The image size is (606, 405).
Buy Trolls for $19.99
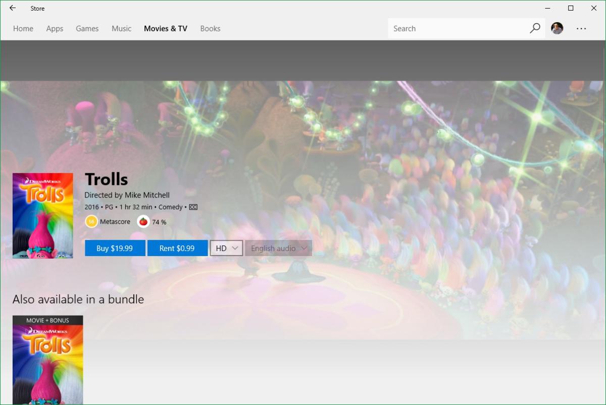pos(115,248)
